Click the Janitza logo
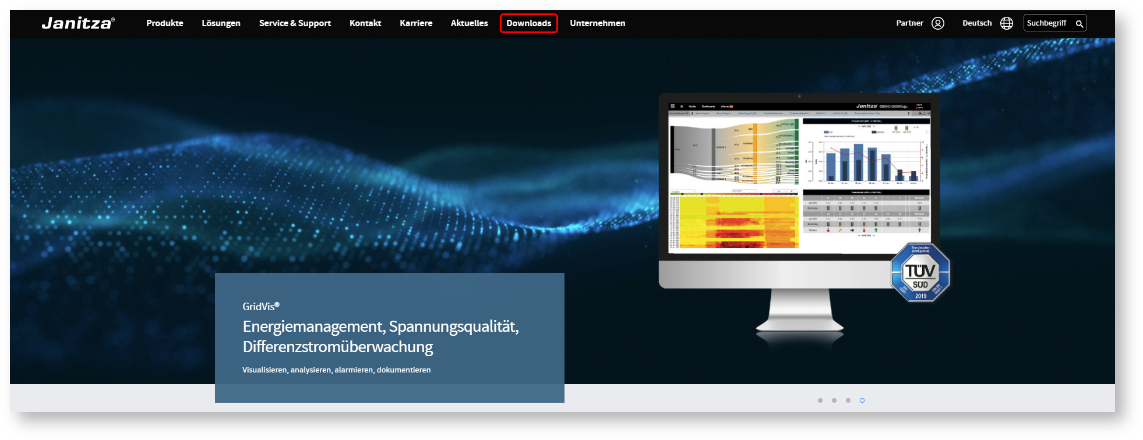 coord(78,23)
